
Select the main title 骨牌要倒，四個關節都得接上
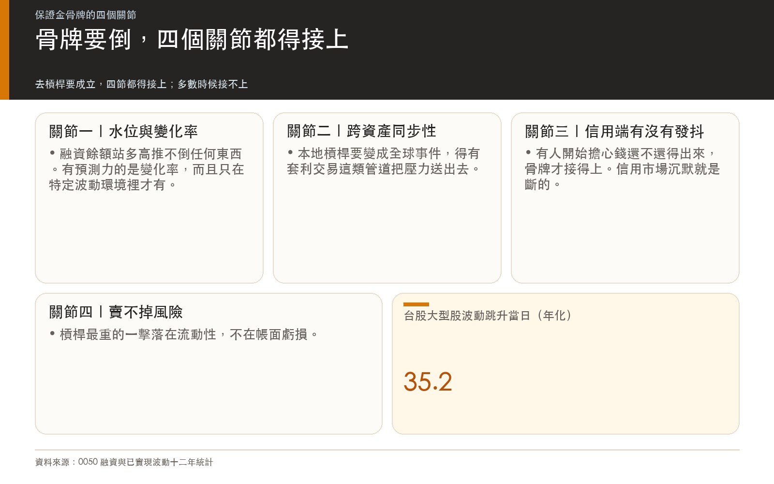pyautogui.click(x=192, y=40)
